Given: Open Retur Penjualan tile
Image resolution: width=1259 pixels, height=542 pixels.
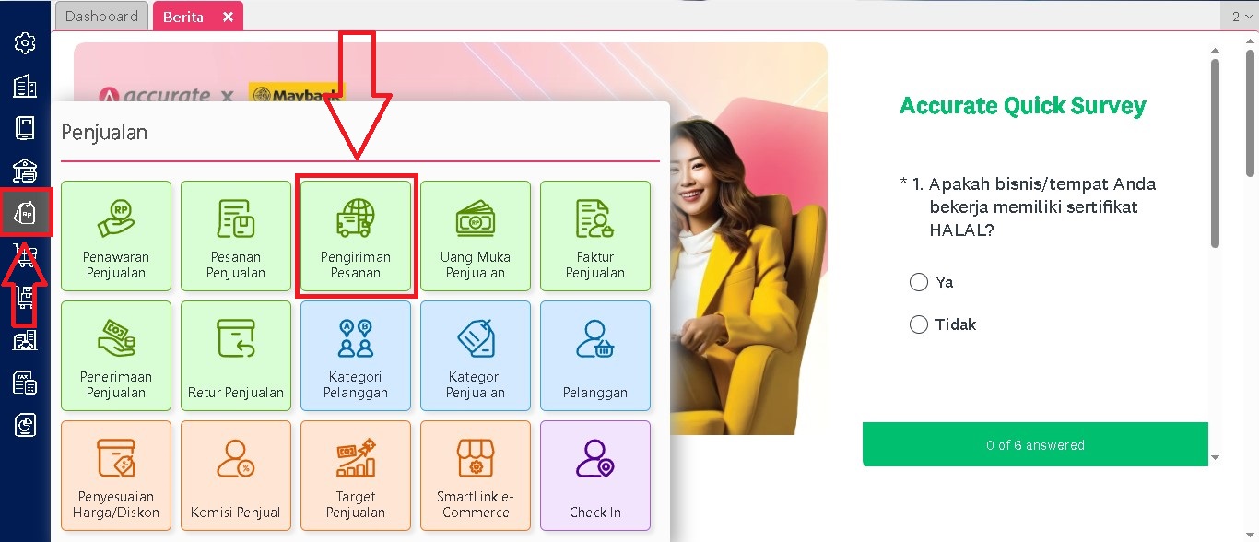Looking at the screenshot, I should click(236, 356).
